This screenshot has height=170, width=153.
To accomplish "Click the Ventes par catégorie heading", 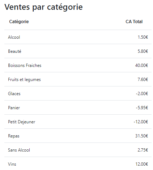I will [x=43, y=7].
